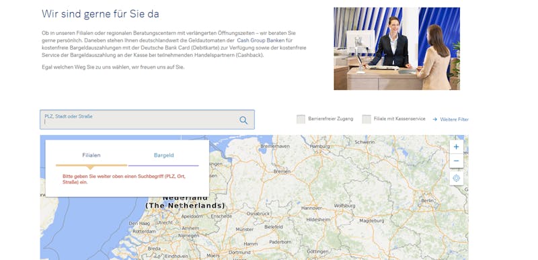Image resolution: width=538 pixels, height=260 pixels.
Task: Locate my position with the crosshair icon
Action: 457,178
